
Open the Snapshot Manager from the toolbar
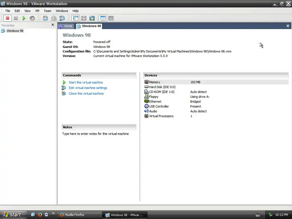click(62, 18)
